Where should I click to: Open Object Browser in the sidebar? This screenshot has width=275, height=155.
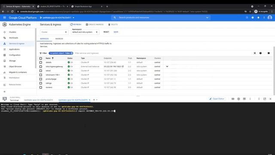(15, 67)
